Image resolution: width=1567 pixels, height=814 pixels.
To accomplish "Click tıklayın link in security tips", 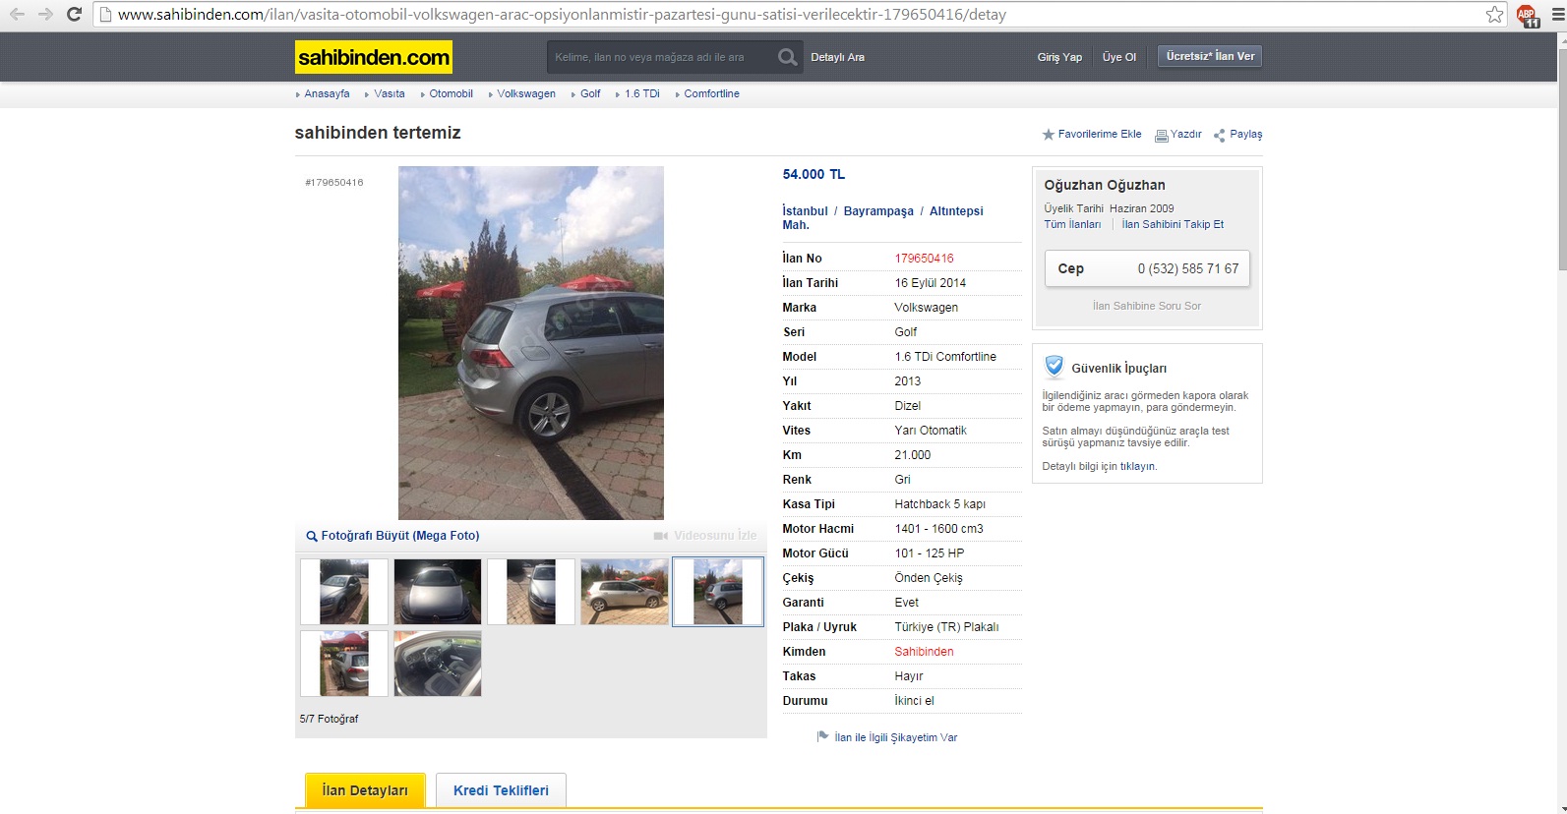I will [x=1138, y=466].
